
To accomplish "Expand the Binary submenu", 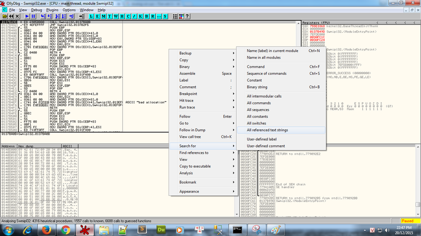I will 203,67.
